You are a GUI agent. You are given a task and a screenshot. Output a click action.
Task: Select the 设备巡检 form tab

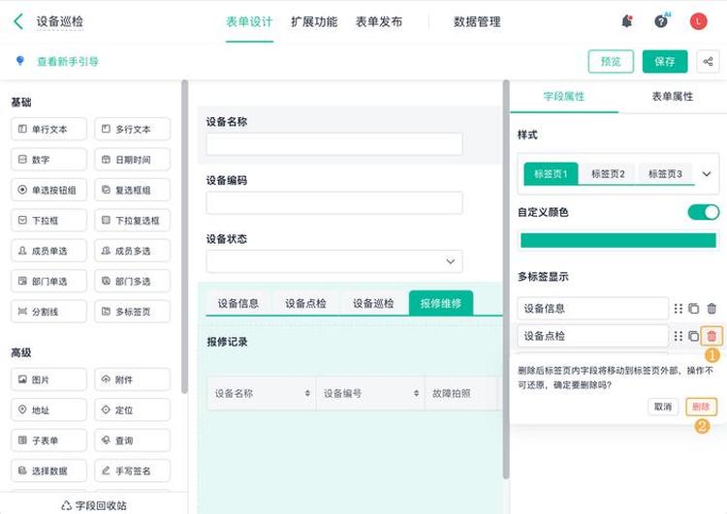click(x=373, y=303)
